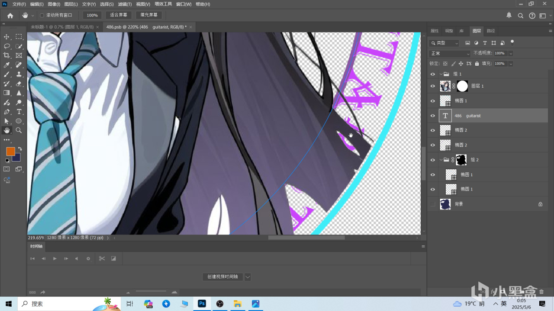Select the Gradient tool
Image resolution: width=554 pixels, height=311 pixels.
6,93
